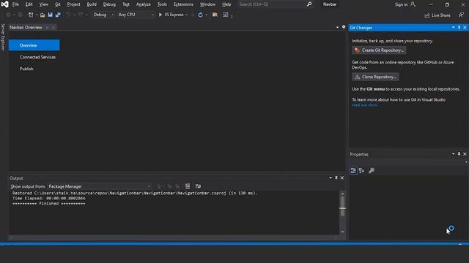Click the Live Share icon
Viewport: 469px width, 263px height.
(427, 15)
